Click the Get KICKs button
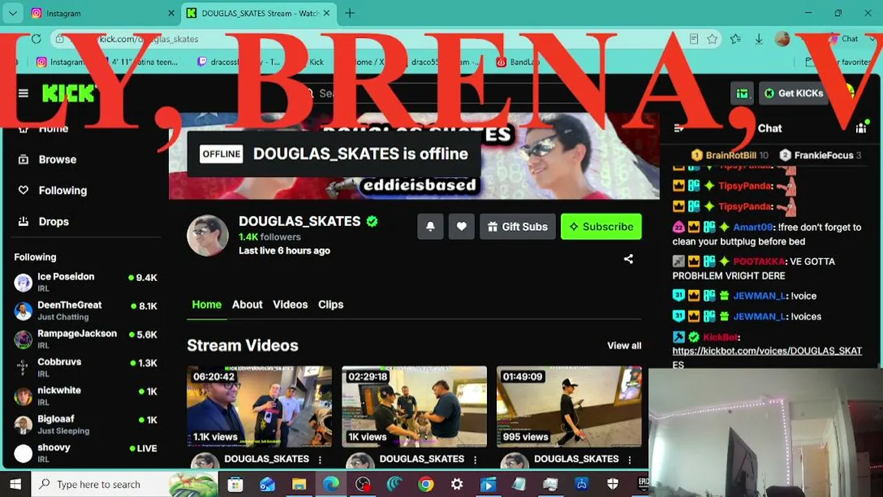The width and height of the screenshot is (883, 497). [793, 93]
